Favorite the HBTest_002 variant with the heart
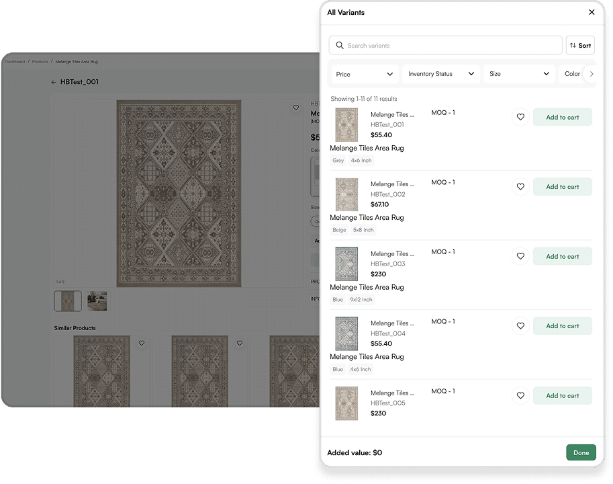The height and width of the screenshot is (484, 613). pos(520,187)
